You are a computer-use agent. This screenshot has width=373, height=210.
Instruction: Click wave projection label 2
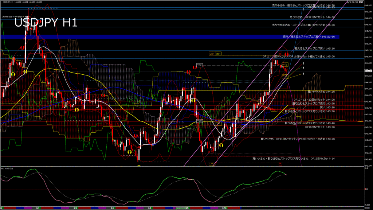pos(303,63)
